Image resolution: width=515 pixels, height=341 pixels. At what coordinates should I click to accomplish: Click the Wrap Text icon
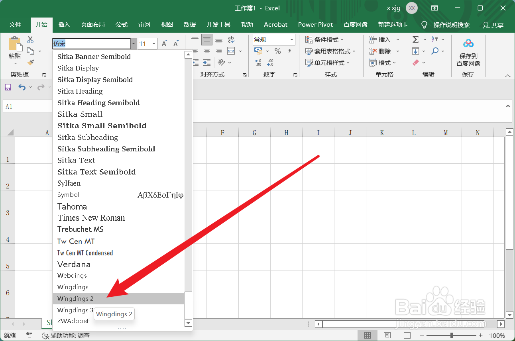coord(231,39)
